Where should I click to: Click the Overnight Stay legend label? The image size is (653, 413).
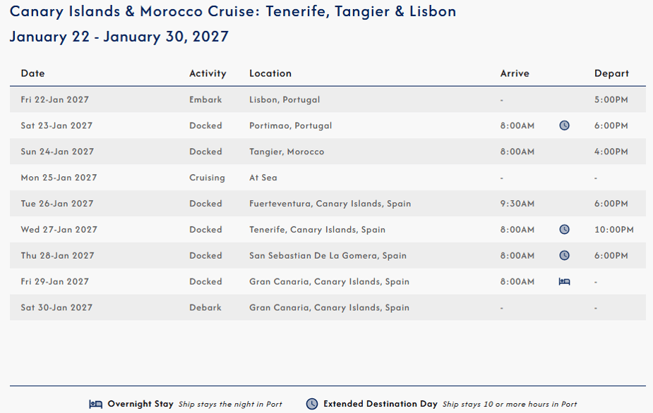pyautogui.click(x=140, y=404)
